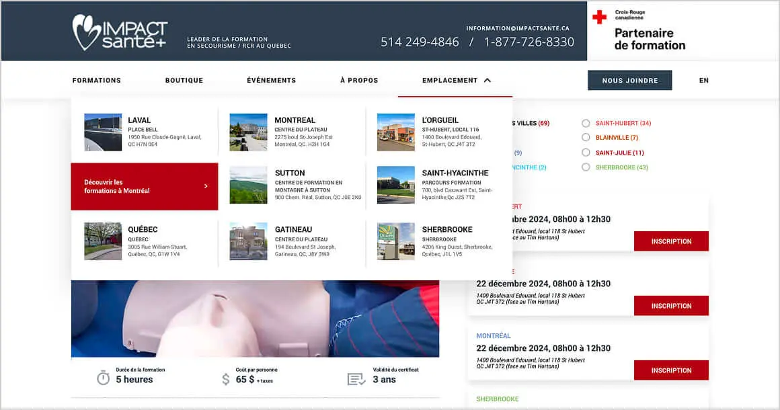Call the 514 249-4846 phone number
Image resolution: width=780 pixels, height=410 pixels.
420,42
